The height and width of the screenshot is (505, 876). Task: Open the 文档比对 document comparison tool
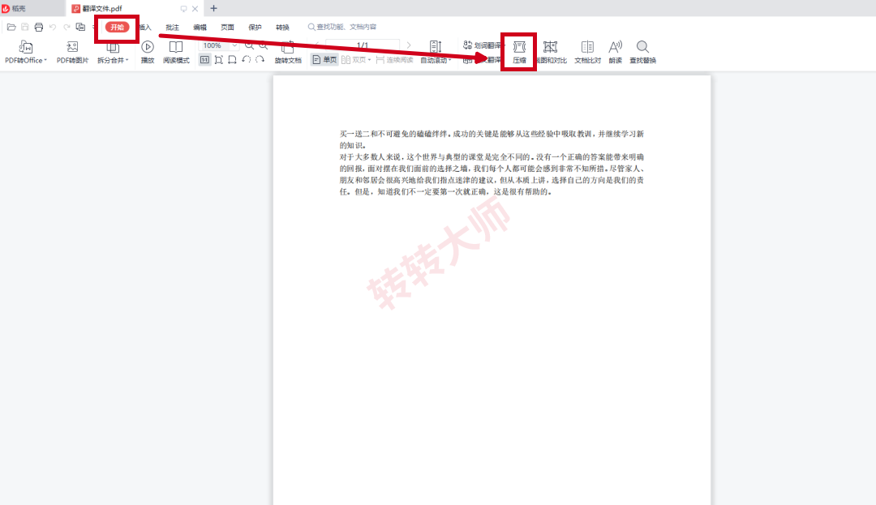tap(587, 52)
